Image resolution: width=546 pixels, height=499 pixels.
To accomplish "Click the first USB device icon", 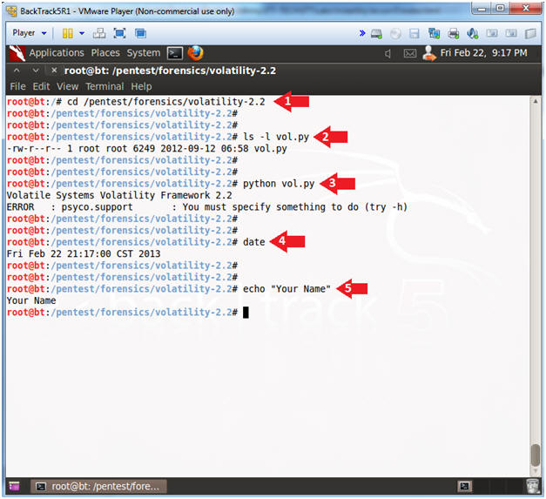I will click(492, 33).
